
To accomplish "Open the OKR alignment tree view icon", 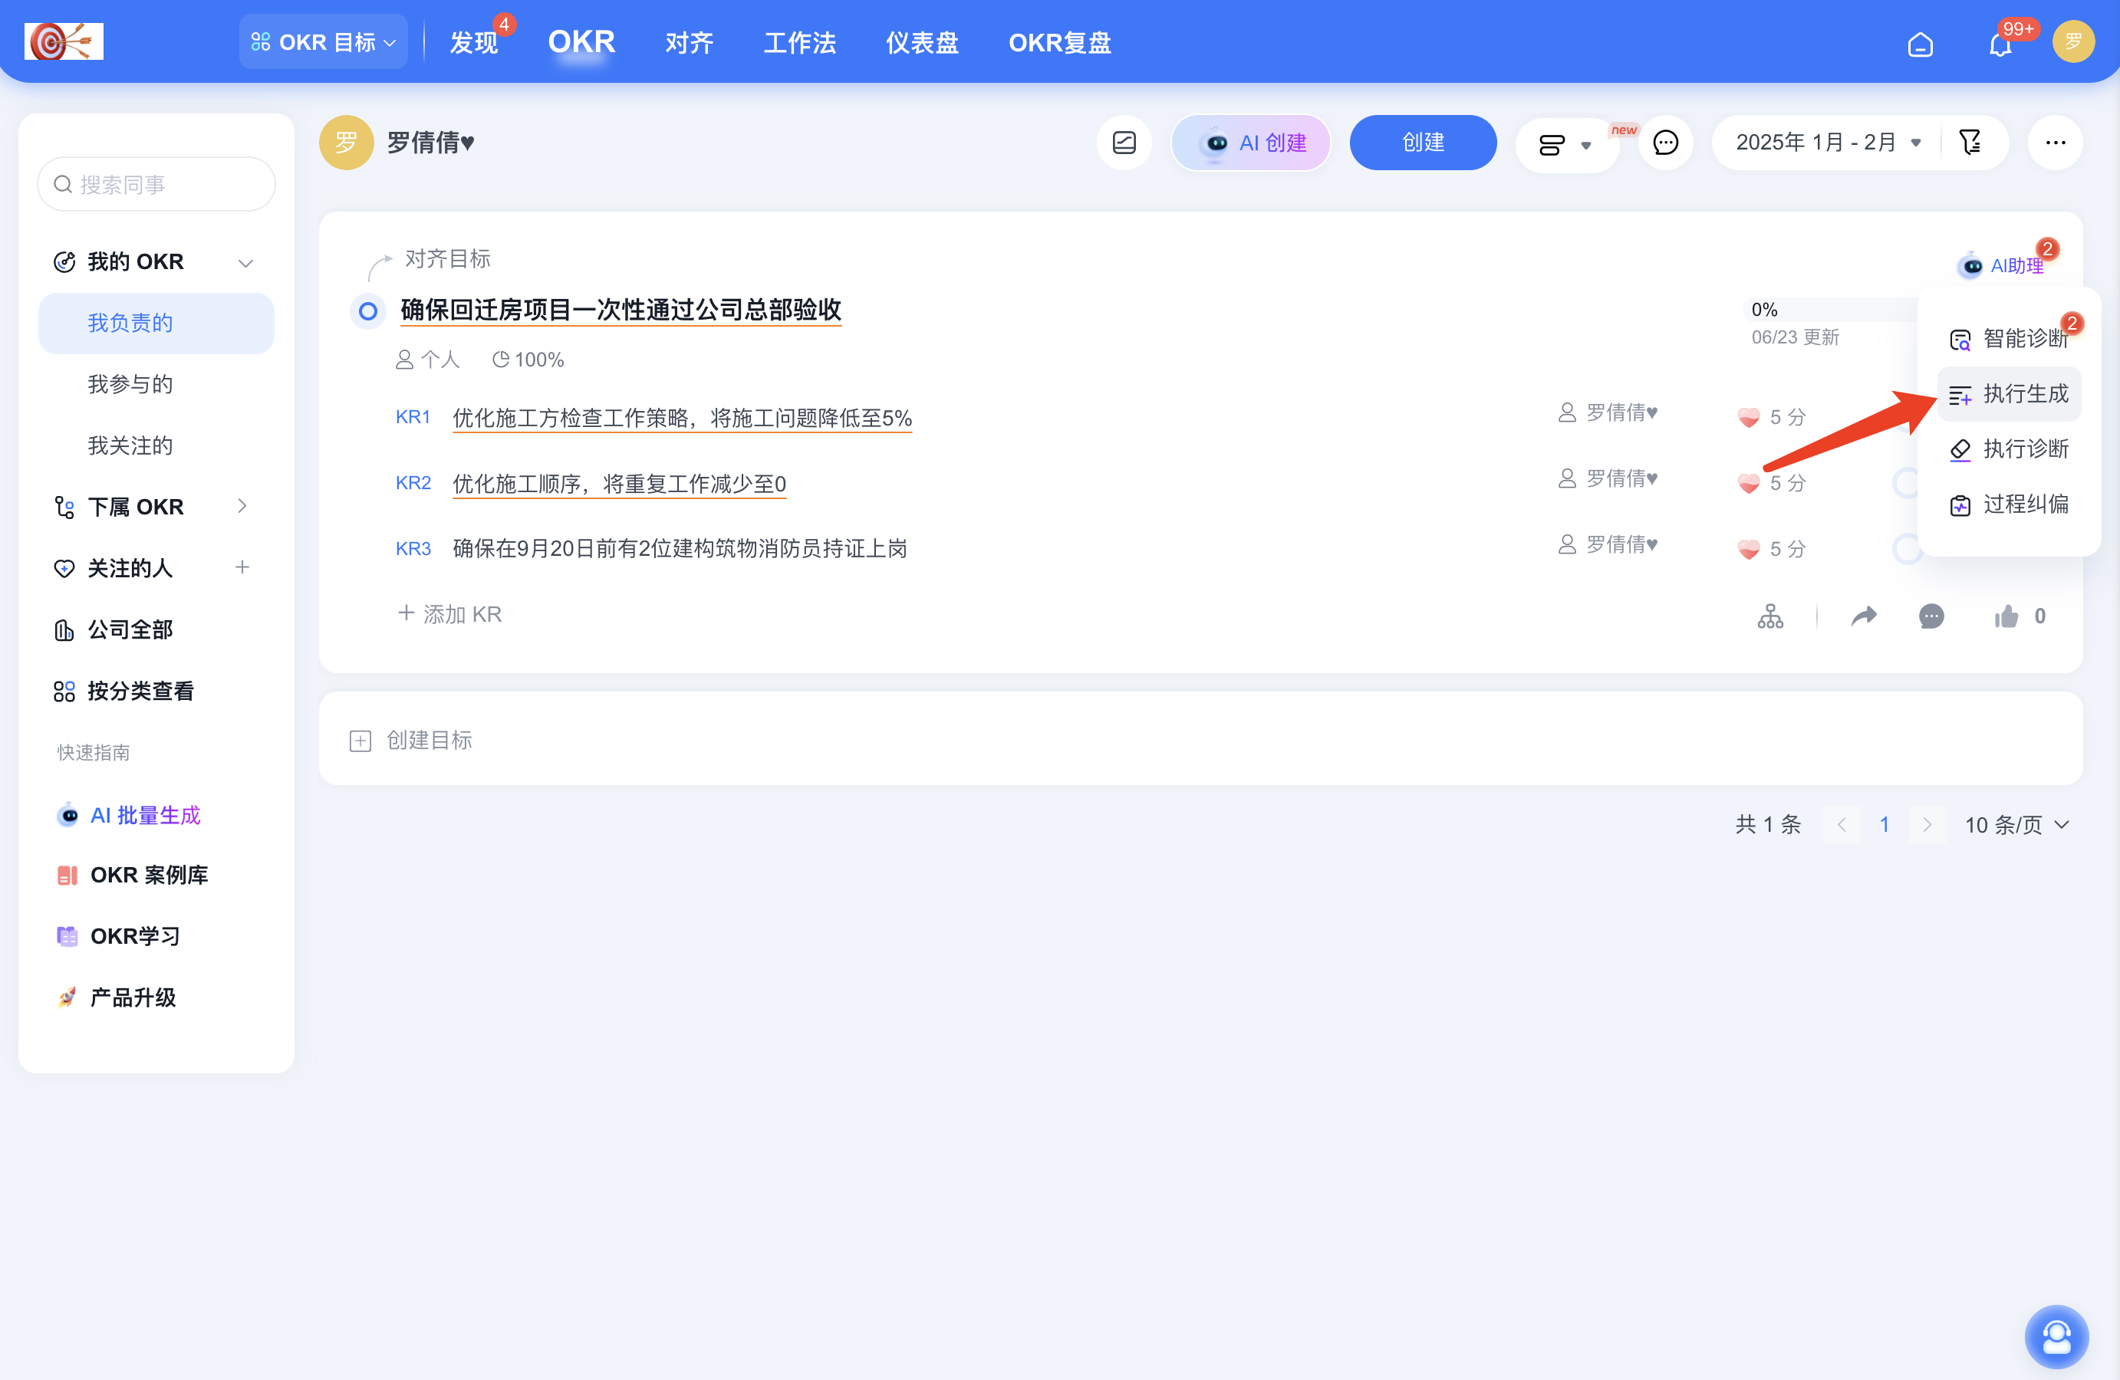I will pos(1770,615).
